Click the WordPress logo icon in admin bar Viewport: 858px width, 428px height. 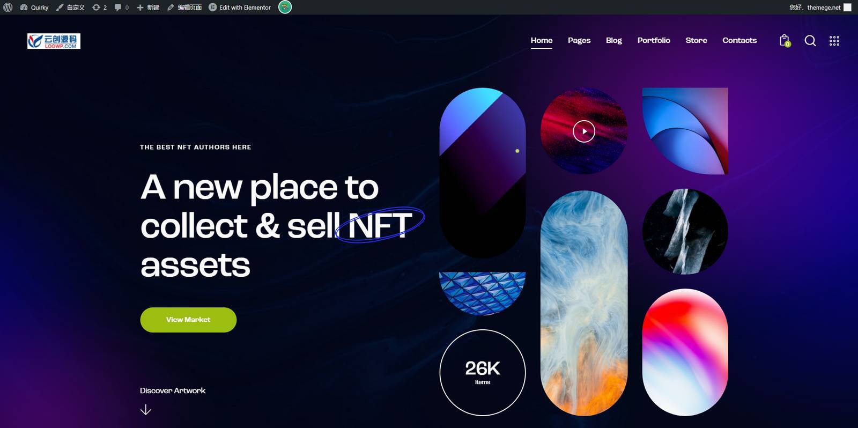point(8,7)
